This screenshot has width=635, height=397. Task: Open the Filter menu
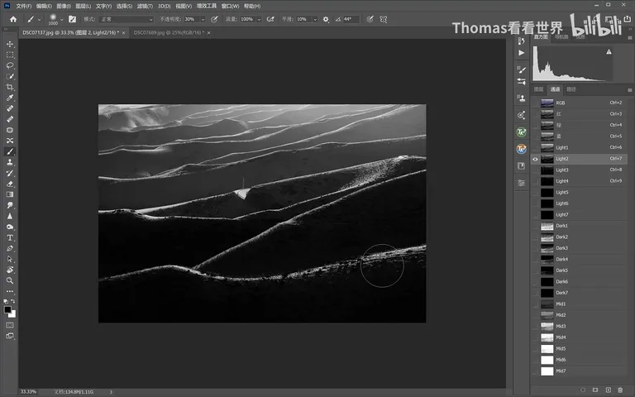coord(145,6)
